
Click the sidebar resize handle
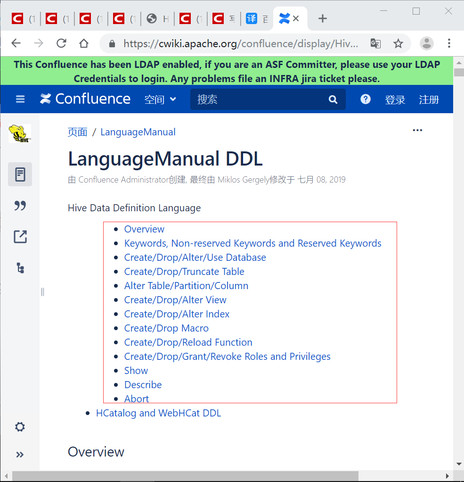coord(42,292)
